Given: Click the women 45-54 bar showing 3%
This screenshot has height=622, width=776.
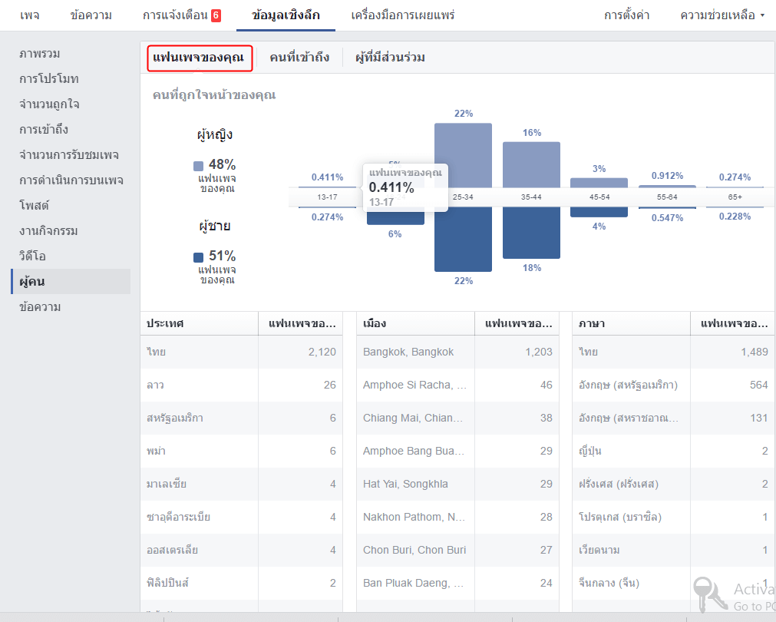Looking at the screenshot, I should (599, 182).
